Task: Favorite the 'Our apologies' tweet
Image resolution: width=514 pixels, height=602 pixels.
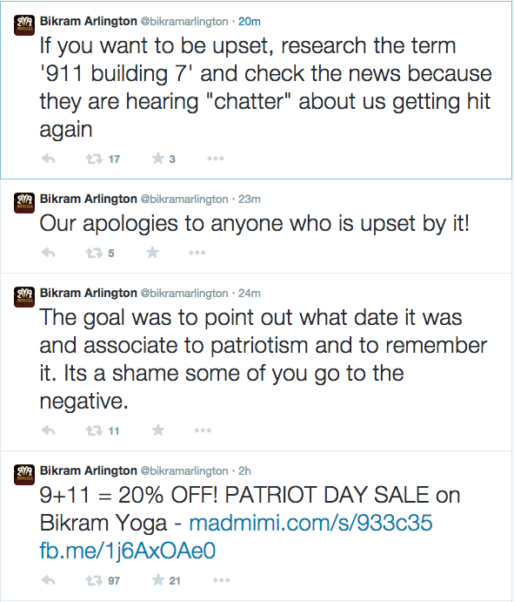Action: 152,252
